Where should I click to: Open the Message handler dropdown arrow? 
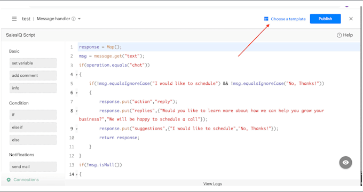[79, 19]
